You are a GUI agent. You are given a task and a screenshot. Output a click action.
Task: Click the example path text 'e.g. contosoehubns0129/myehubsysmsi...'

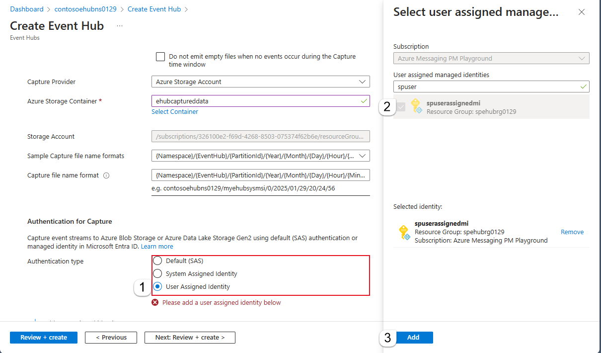[243, 189]
